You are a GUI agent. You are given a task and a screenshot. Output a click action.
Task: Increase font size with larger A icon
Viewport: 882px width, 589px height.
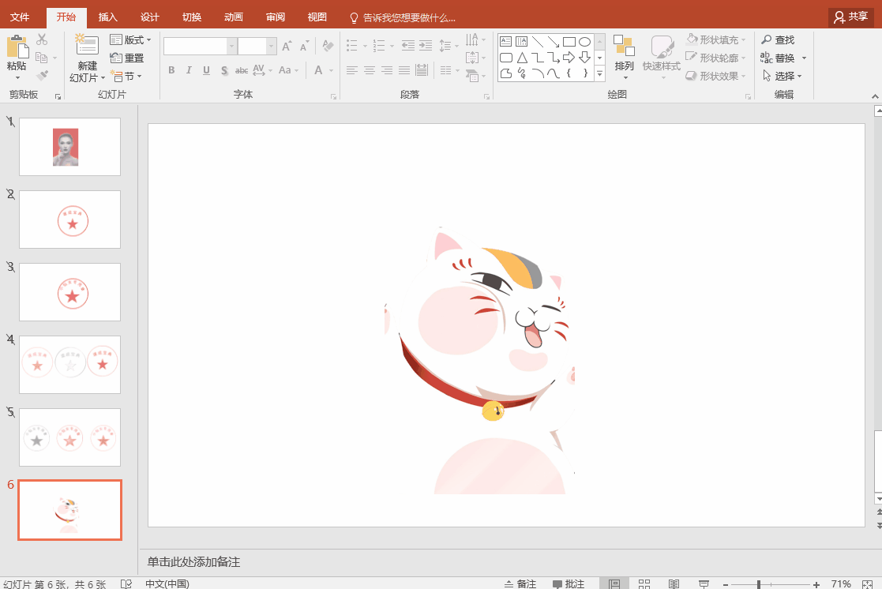(x=287, y=46)
